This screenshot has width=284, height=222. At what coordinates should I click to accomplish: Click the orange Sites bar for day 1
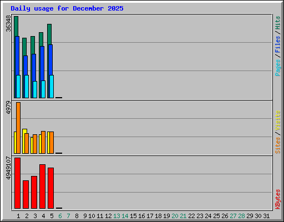click(18, 128)
